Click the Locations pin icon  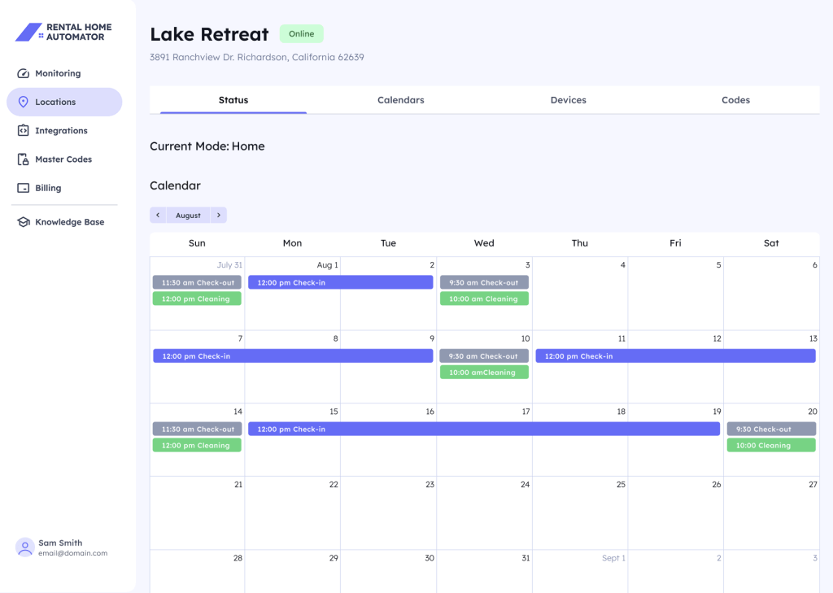click(23, 102)
